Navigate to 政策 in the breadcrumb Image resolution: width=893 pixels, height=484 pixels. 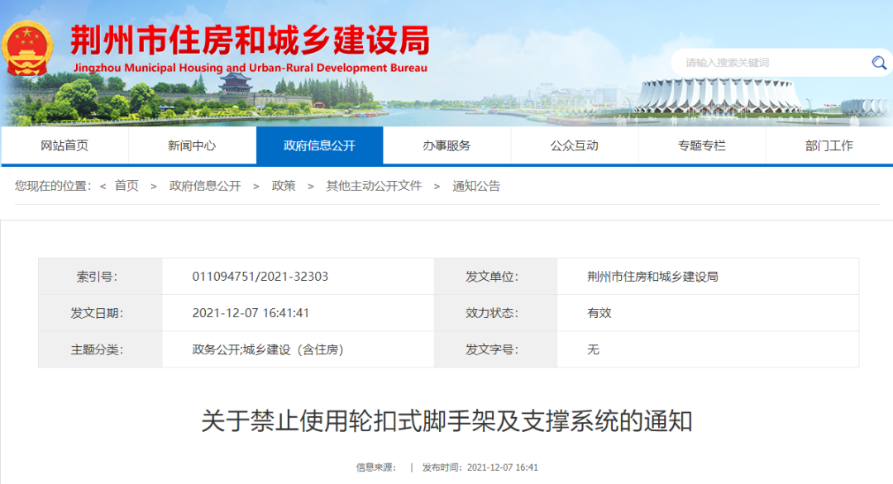(284, 186)
